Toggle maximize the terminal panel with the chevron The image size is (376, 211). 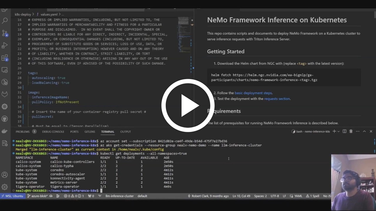(364, 131)
